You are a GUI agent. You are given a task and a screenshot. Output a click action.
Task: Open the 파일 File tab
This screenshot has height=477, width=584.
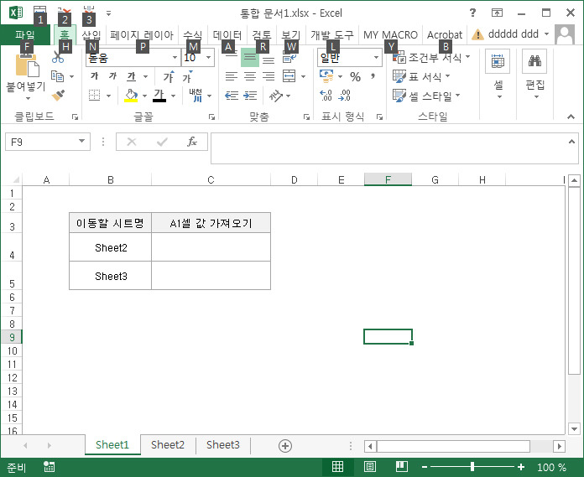pos(24,34)
